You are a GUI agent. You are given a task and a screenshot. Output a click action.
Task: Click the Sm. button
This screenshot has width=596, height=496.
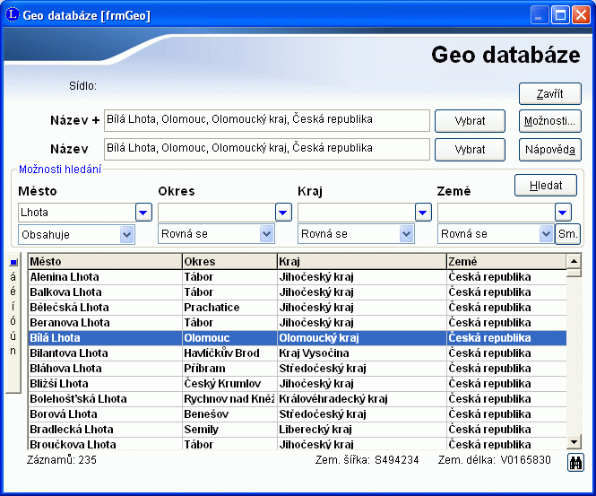567,234
